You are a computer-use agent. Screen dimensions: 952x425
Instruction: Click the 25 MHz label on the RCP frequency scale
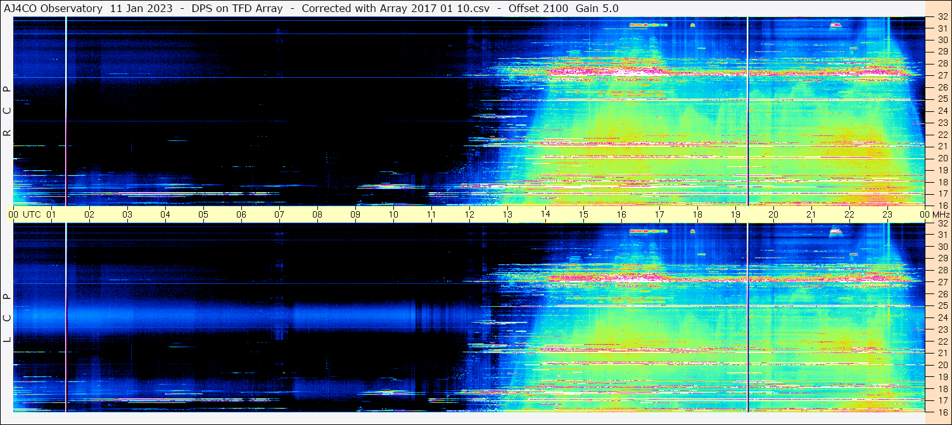(942, 99)
